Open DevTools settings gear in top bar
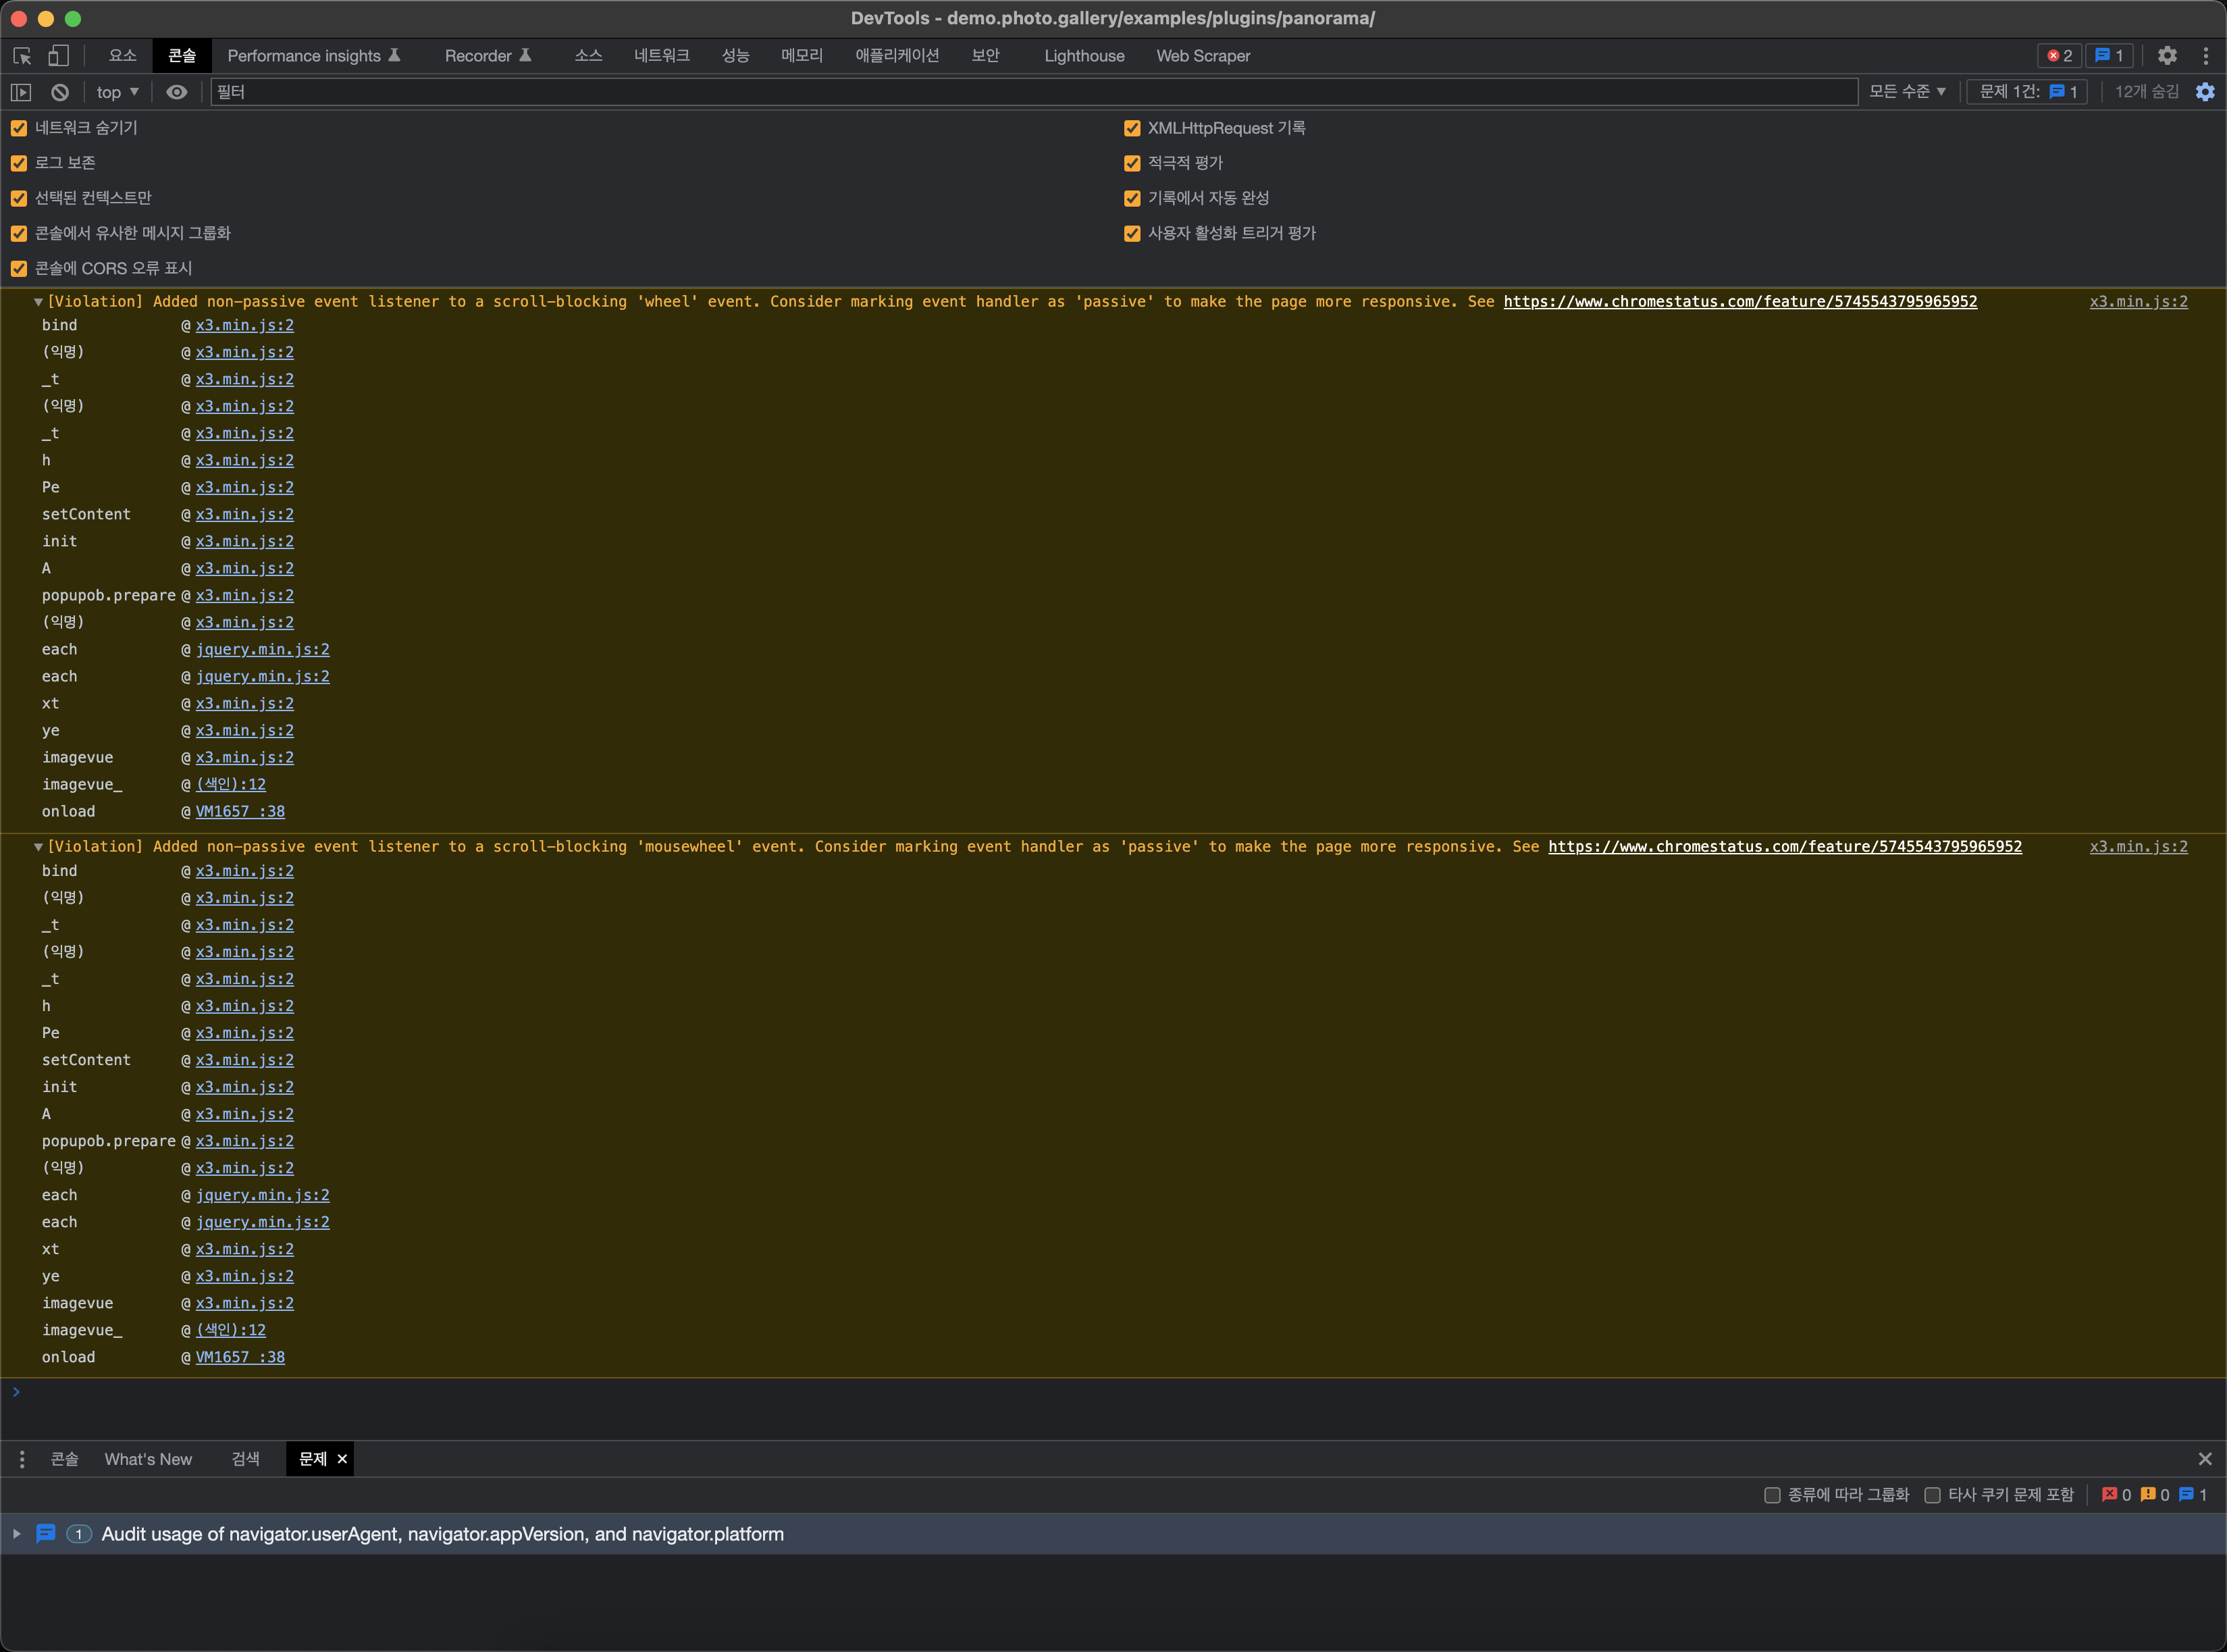The image size is (2227, 1652). (2167, 56)
